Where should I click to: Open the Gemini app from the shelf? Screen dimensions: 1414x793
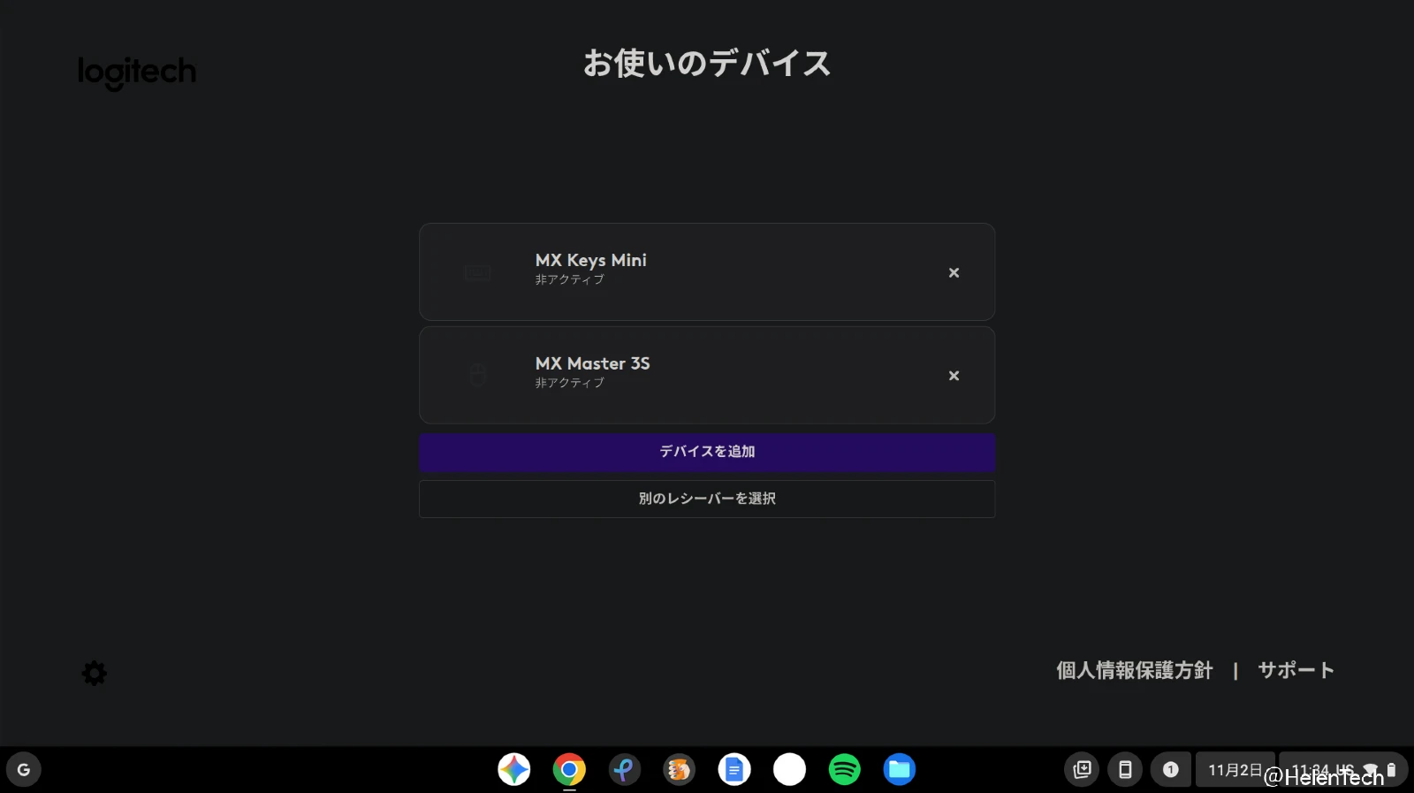513,769
